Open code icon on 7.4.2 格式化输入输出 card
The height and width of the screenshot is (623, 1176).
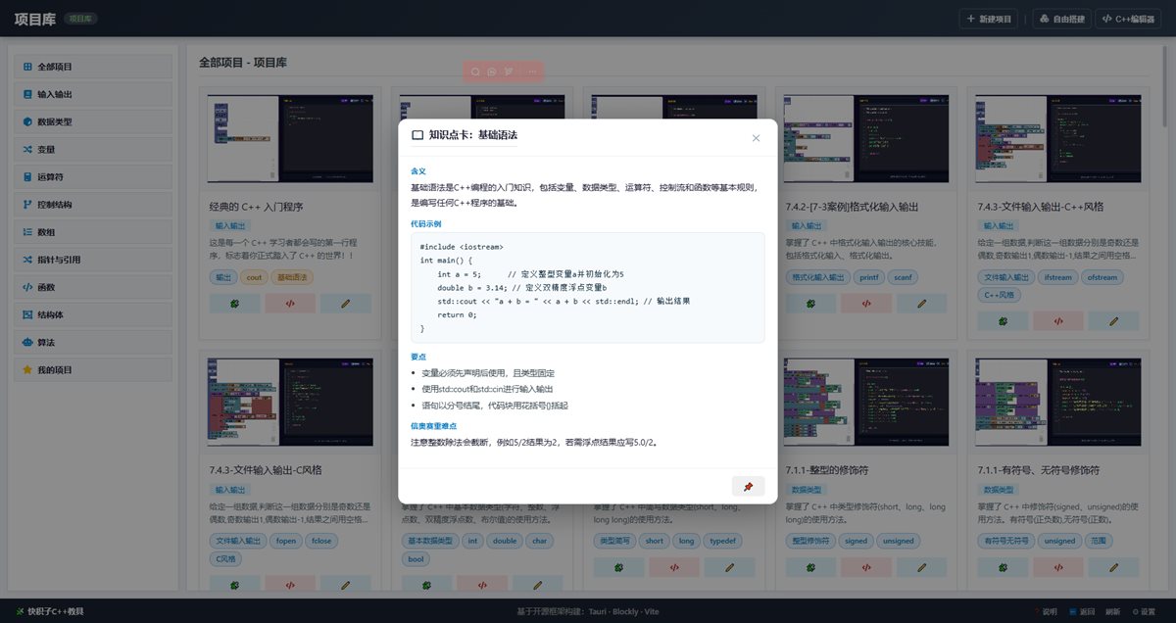point(866,303)
